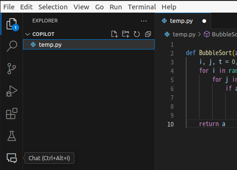The image size is (237, 170).
Task: Collapse all folders in Explorer
Action: coord(148,34)
